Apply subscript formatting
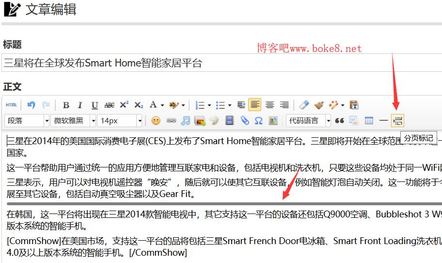 pos(139,105)
